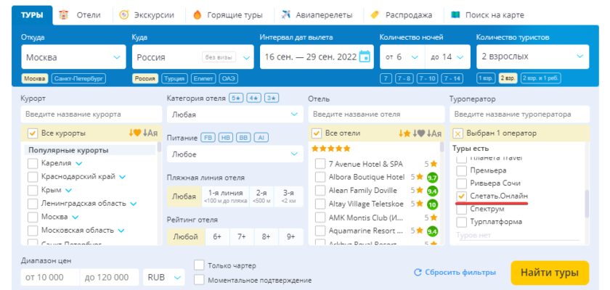Open the nights 'до 14' dropdown

[x=448, y=57]
